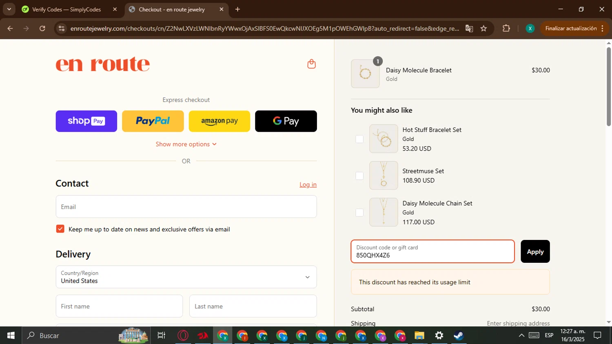Focus the Last name field

(253, 306)
